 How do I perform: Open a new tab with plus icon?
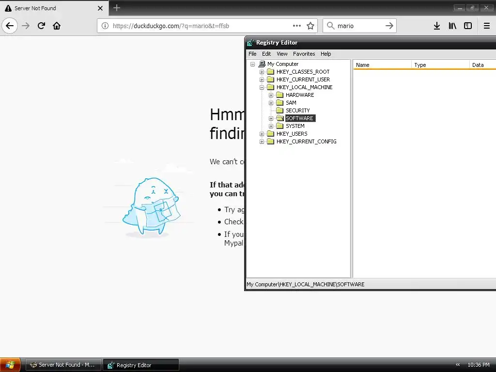pyautogui.click(x=117, y=8)
